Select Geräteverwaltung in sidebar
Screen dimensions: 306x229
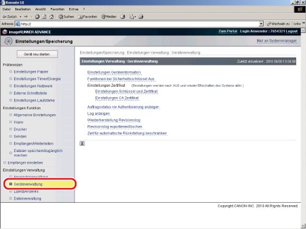28,184
